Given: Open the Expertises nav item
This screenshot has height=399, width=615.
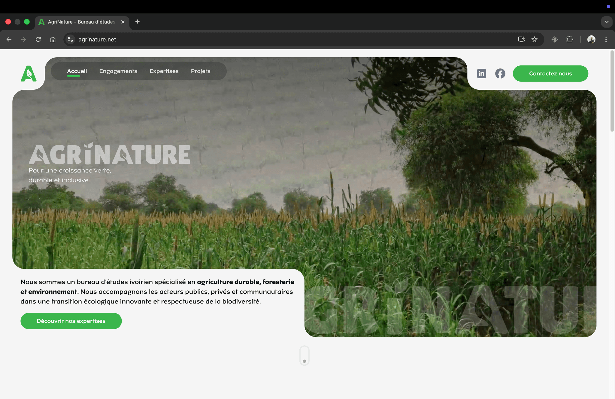Looking at the screenshot, I should coord(164,71).
